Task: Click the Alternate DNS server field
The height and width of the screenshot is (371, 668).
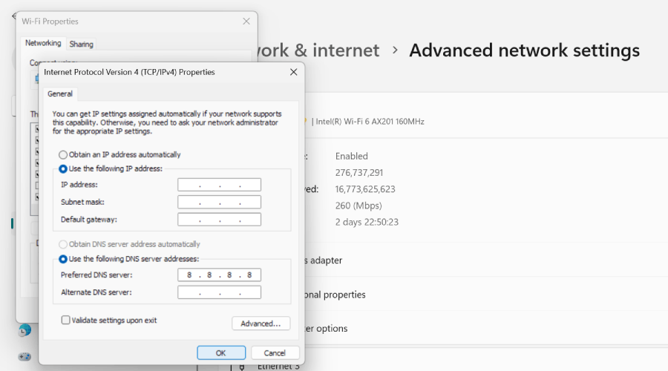Action: [x=220, y=292]
